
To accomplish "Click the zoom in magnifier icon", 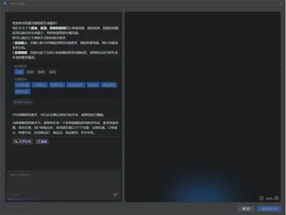I will (277, 198).
